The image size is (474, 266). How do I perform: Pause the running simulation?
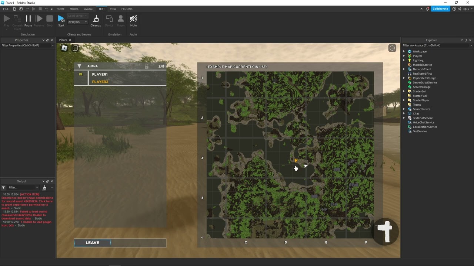[28, 20]
